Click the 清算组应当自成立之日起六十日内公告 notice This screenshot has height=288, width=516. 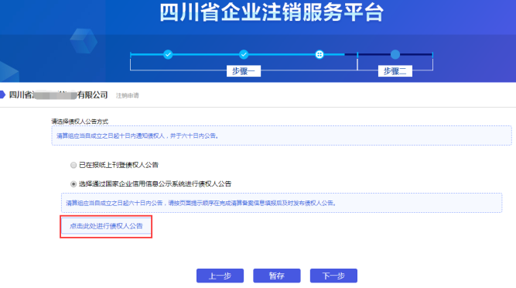(x=282, y=203)
